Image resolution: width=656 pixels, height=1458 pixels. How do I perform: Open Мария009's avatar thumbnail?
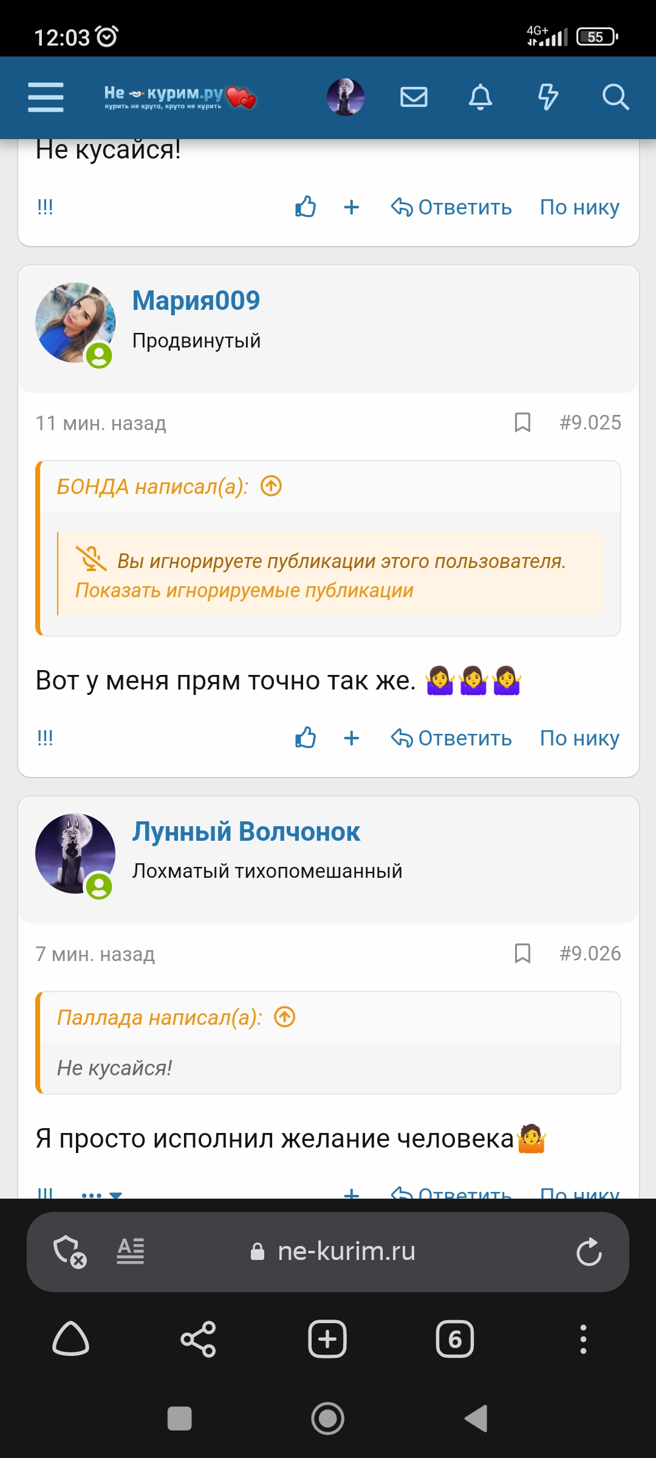click(x=75, y=323)
